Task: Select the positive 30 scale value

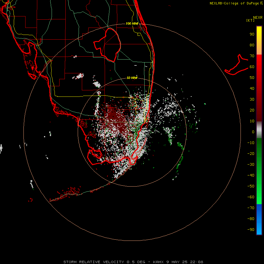Action: pyautogui.click(x=252, y=99)
